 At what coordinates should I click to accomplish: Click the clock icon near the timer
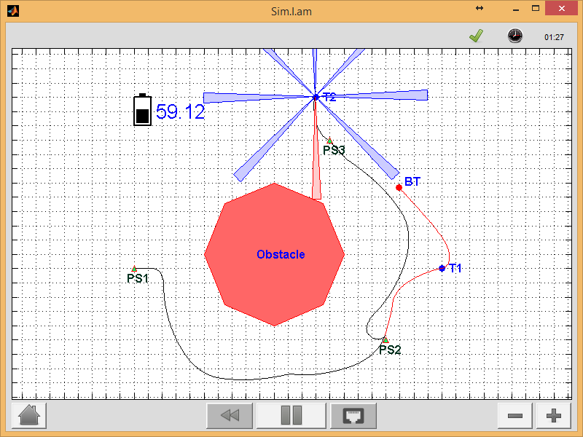515,36
